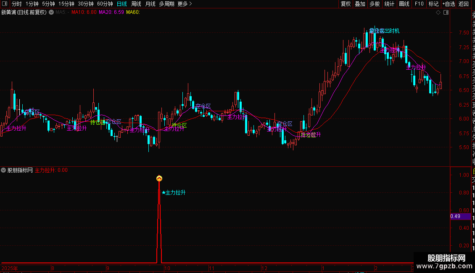The width and height of the screenshot is (475, 273).
Task: Add the stock via +自选
Action: tap(449, 4)
